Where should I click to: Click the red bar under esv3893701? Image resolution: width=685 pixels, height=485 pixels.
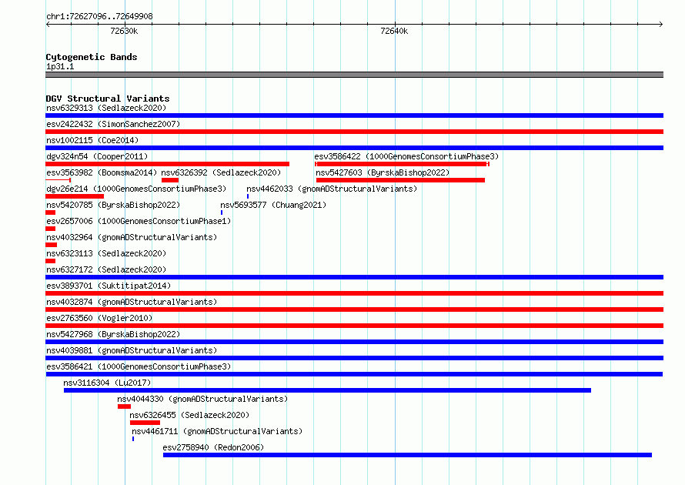pos(354,293)
